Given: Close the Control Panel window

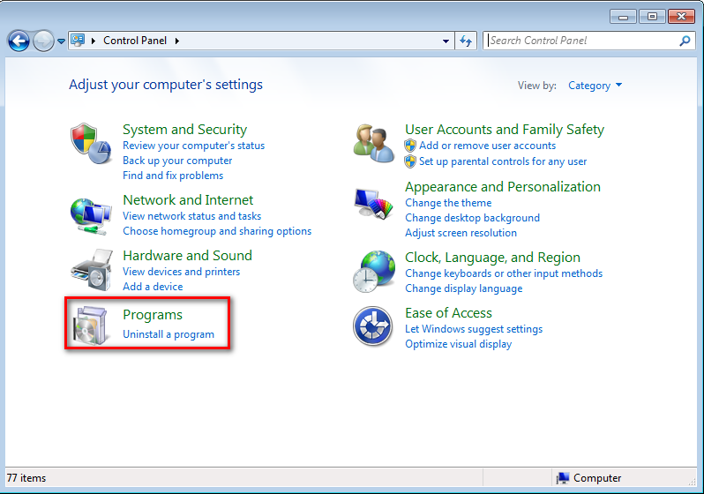Looking at the screenshot, I should (682, 17).
